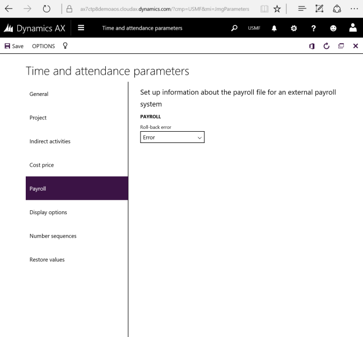The image size is (363, 337).
Task: Open form in new window icon
Action: [x=341, y=46]
